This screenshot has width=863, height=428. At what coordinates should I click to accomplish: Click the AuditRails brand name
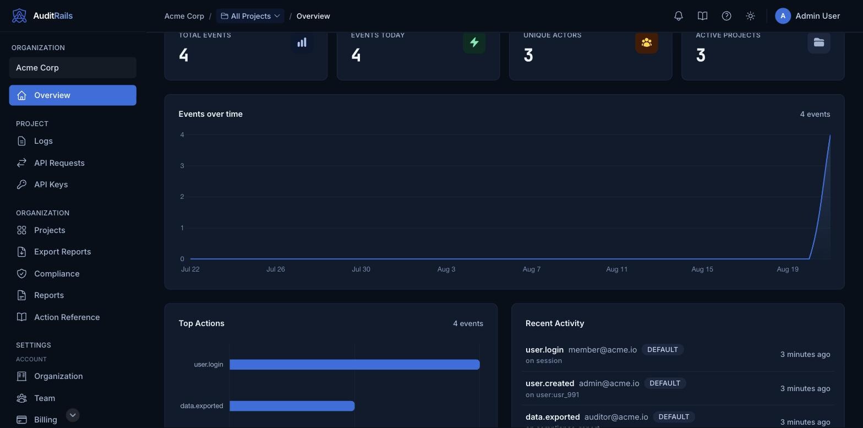click(53, 16)
